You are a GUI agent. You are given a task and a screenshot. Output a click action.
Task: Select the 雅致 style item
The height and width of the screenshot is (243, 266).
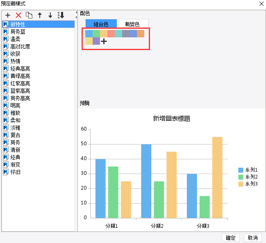pyautogui.click(x=39, y=113)
